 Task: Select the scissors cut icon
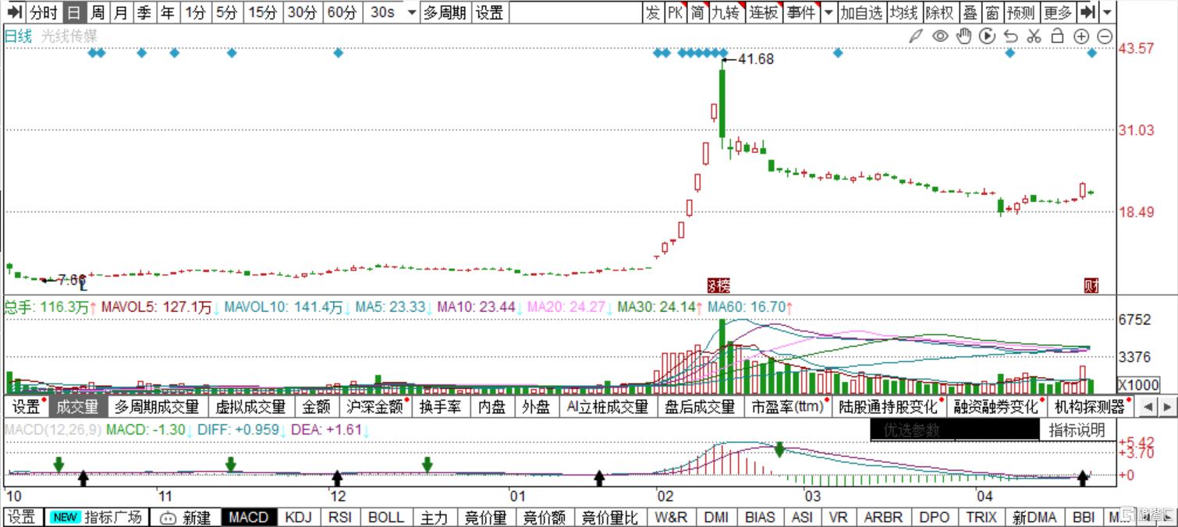(1034, 36)
